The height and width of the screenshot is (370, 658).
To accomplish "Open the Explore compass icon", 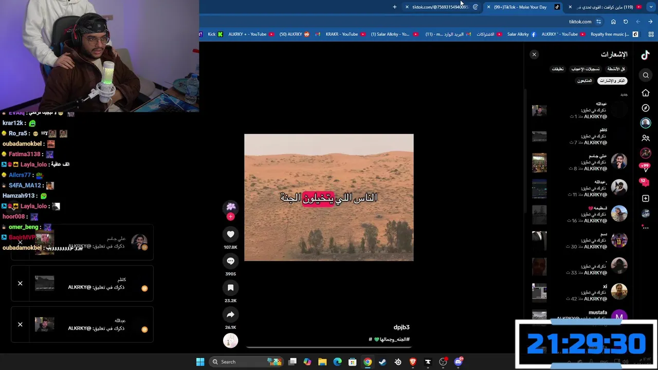I will [646, 108].
